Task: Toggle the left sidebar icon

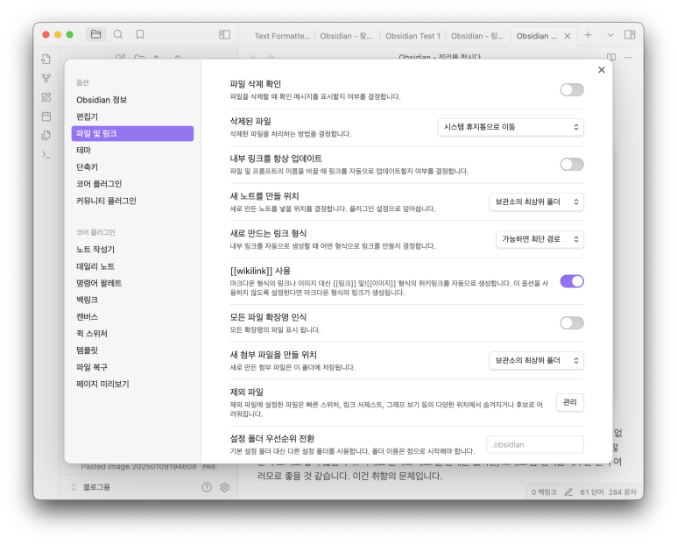Action: (224, 34)
